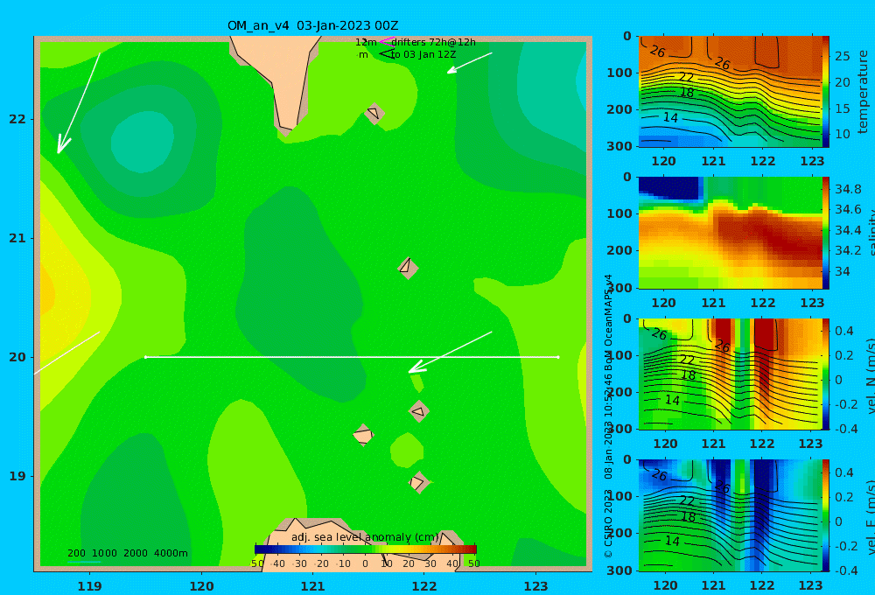The image size is (875, 595).
Task: Open the northward velocity section panel
Action: 730,374
